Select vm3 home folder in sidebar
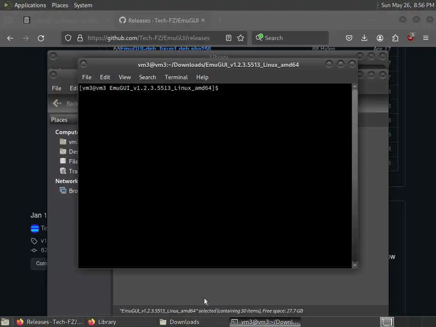This screenshot has height=327, width=436. tap(69, 142)
